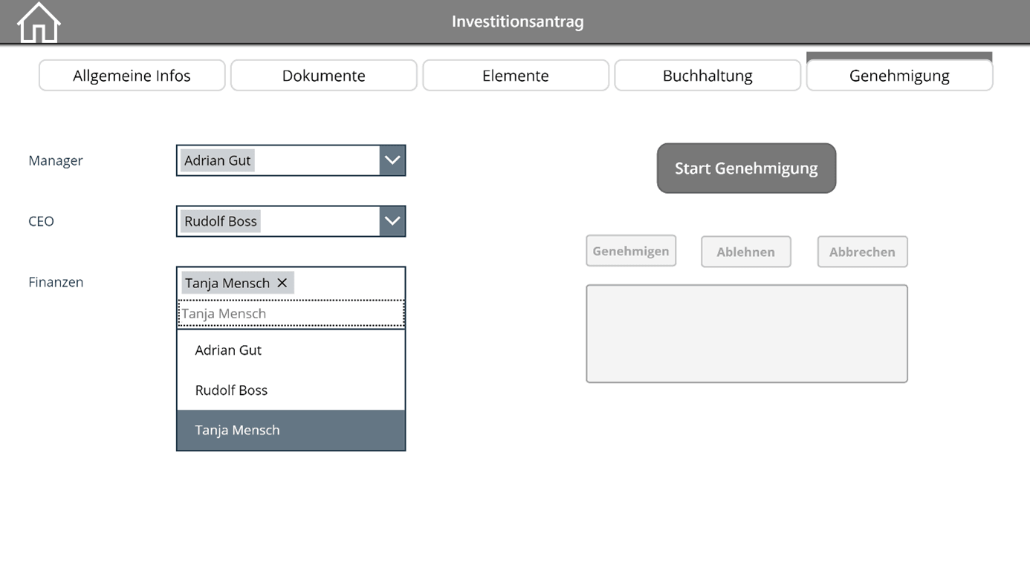Select the Genehmigung tab

click(x=899, y=76)
